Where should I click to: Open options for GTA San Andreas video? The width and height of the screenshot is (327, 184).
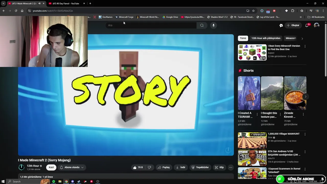coord(305,152)
